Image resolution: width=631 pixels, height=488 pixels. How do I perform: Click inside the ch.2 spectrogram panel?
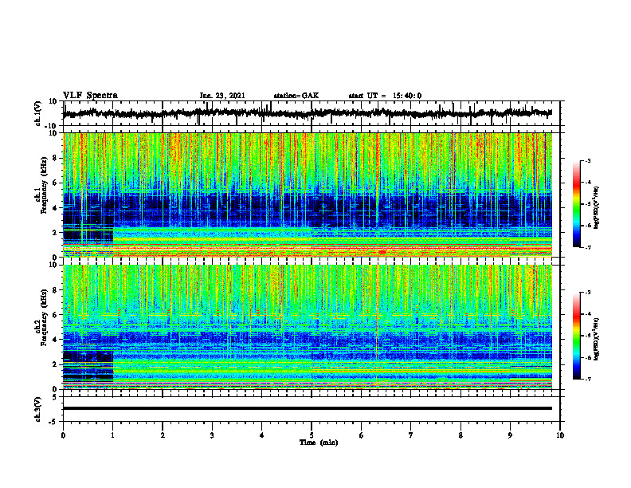307,327
